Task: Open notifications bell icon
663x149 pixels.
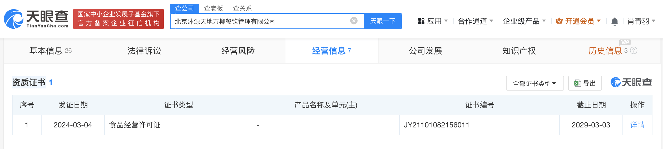Action: [615, 21]
